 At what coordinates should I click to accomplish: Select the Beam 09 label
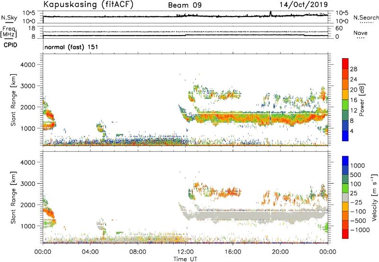[185, 5]
